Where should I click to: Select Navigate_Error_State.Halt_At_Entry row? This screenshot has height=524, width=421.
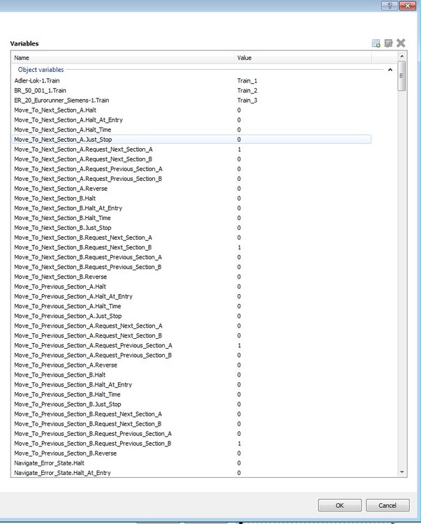pyautogui.click(x=191, y=472)
